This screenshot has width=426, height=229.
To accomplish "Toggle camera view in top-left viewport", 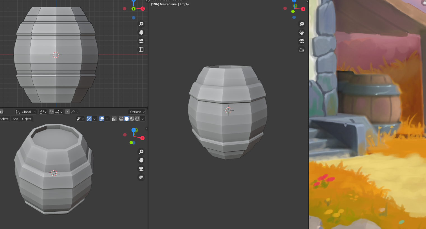I will (x=141, y=41).
